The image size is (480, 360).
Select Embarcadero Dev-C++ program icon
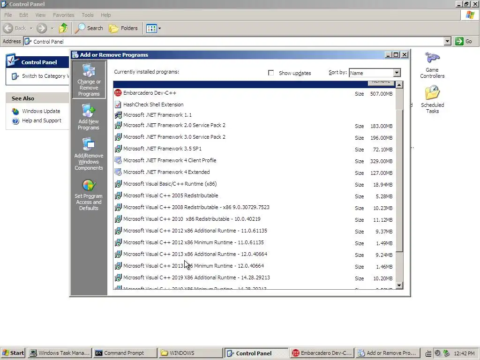point(118,93)
